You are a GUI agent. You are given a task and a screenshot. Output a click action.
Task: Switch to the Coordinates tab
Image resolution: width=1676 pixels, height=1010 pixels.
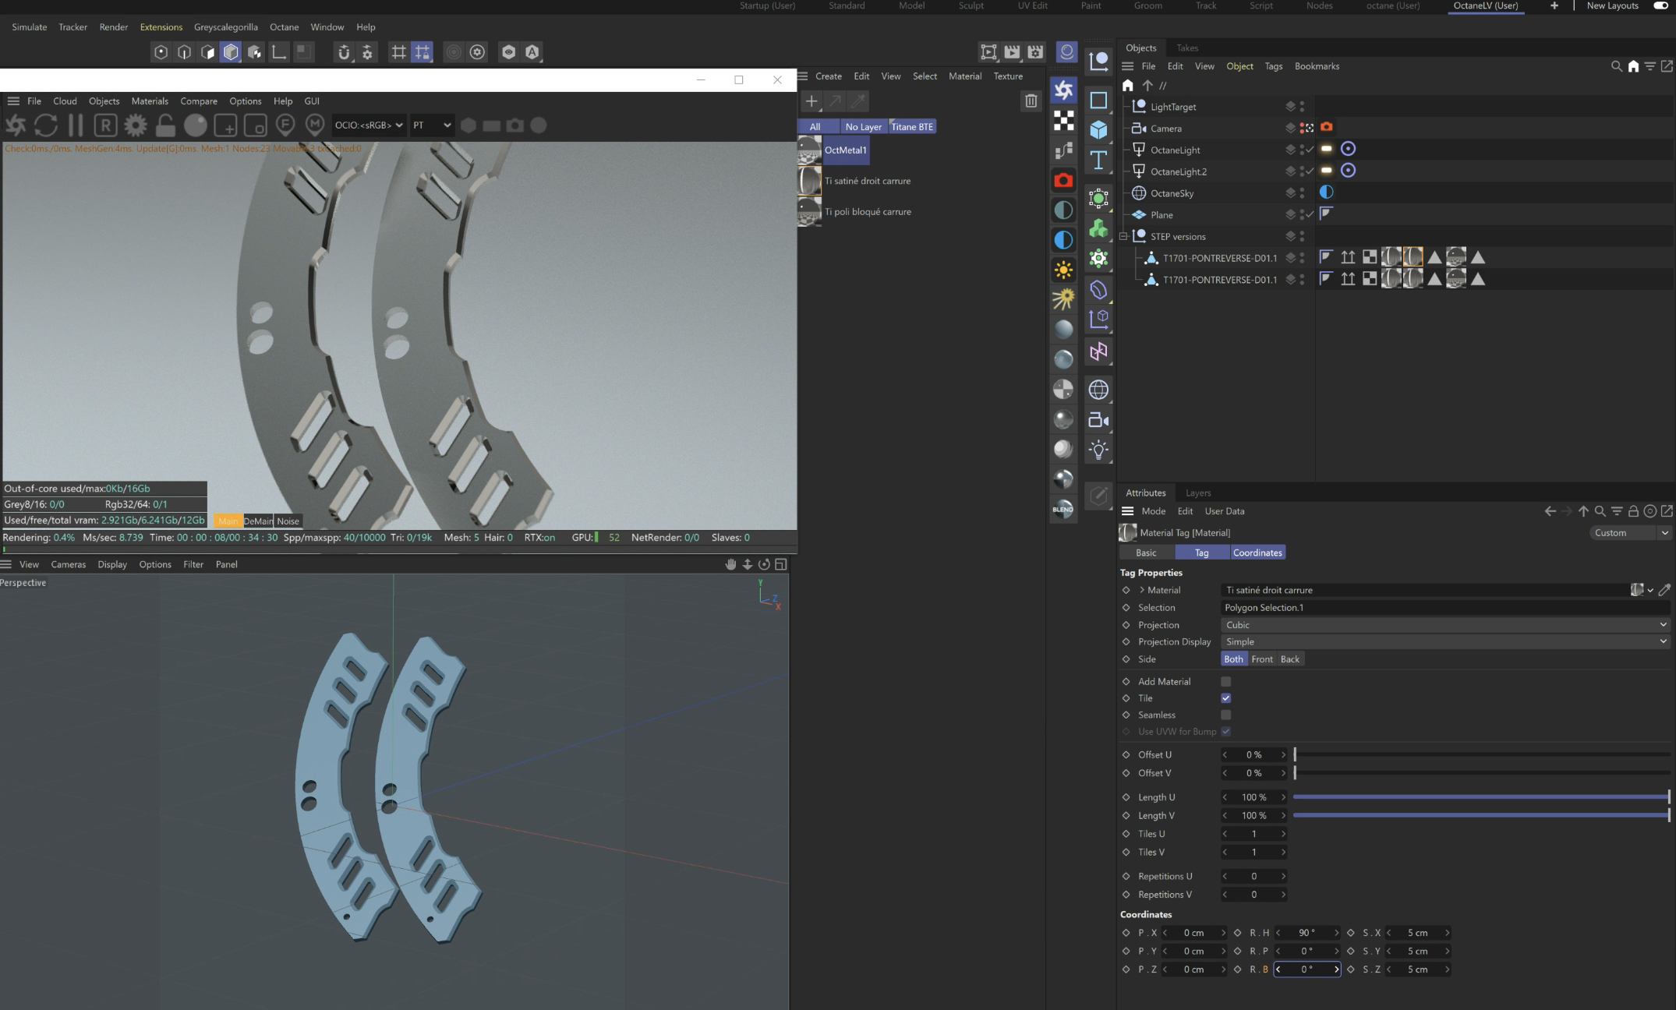pyautogui.click(x=1257, y=553)
